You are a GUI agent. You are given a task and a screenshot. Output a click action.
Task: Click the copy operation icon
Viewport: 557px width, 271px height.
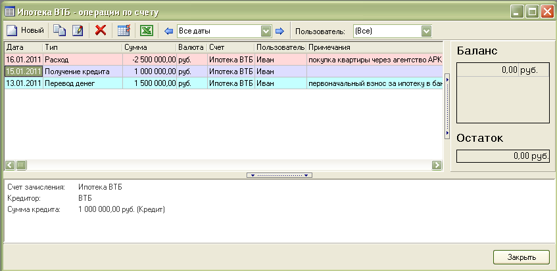pyautogui.click(x=59, y=31)
